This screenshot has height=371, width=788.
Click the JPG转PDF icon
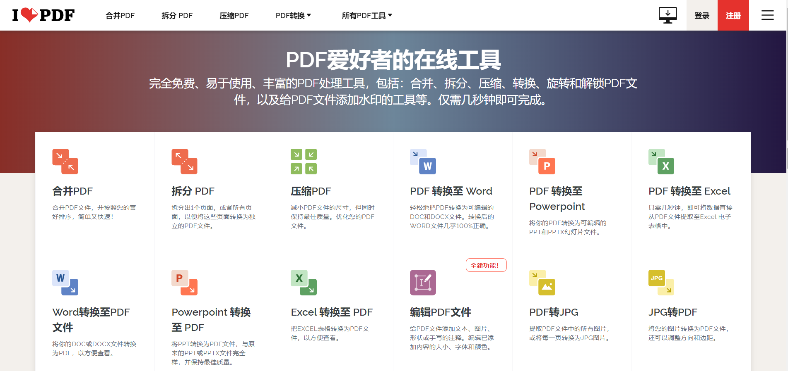(x=661, y=283)
